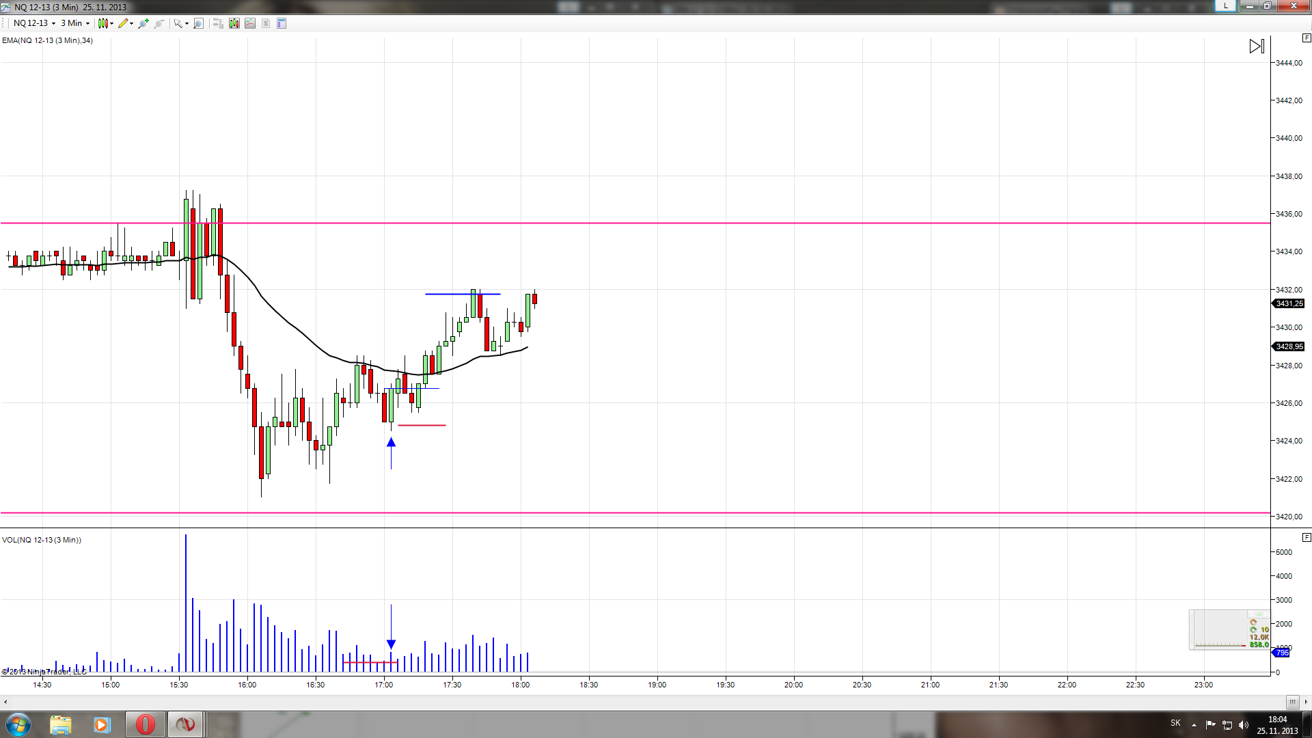Expand the NQ 12-13 instrument dropdown

tap(34, 23)
